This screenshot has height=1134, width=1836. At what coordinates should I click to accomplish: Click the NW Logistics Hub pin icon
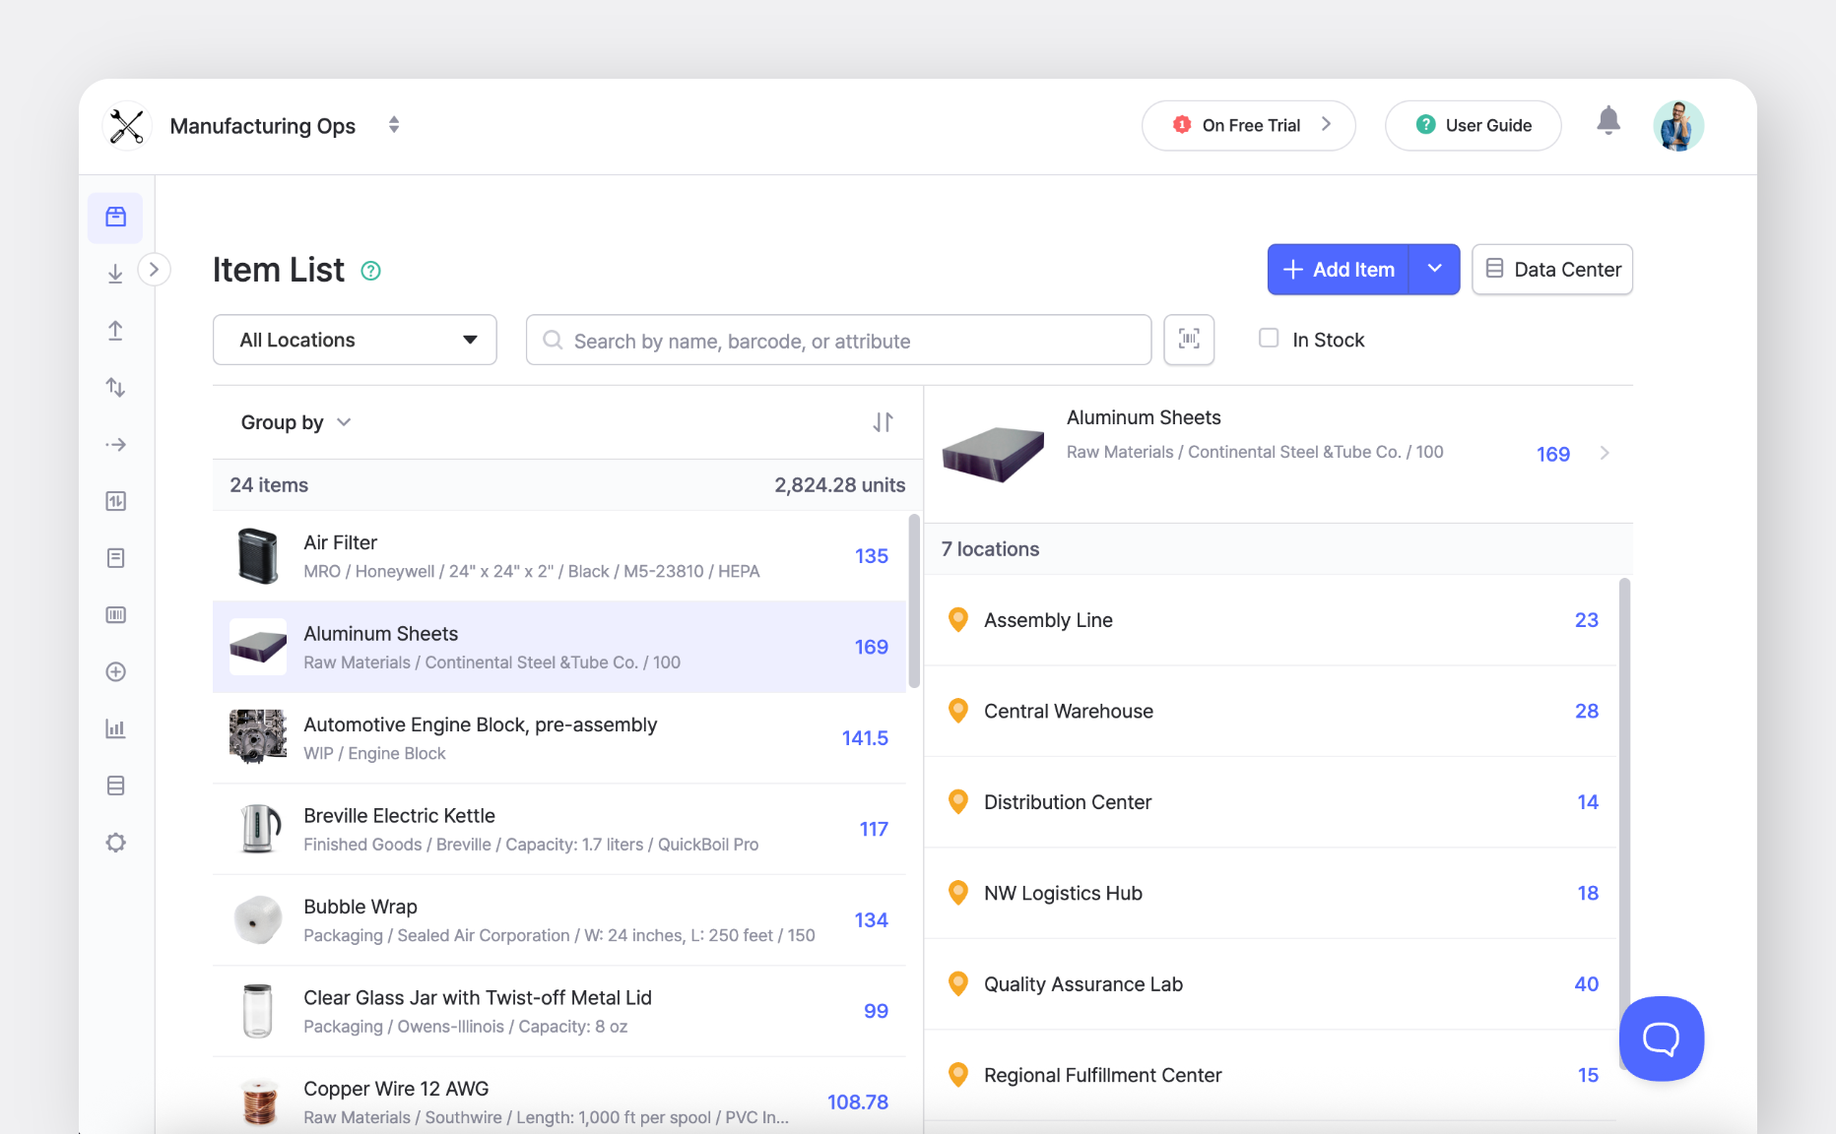[957, 893]
